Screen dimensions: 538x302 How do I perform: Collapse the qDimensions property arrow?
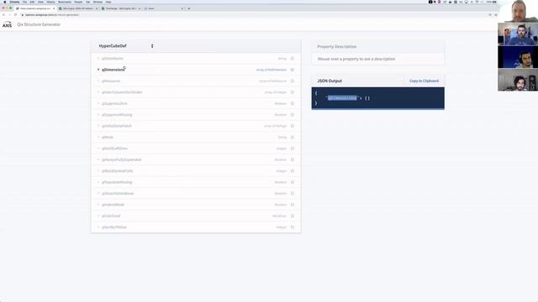[x=98, y=70]
